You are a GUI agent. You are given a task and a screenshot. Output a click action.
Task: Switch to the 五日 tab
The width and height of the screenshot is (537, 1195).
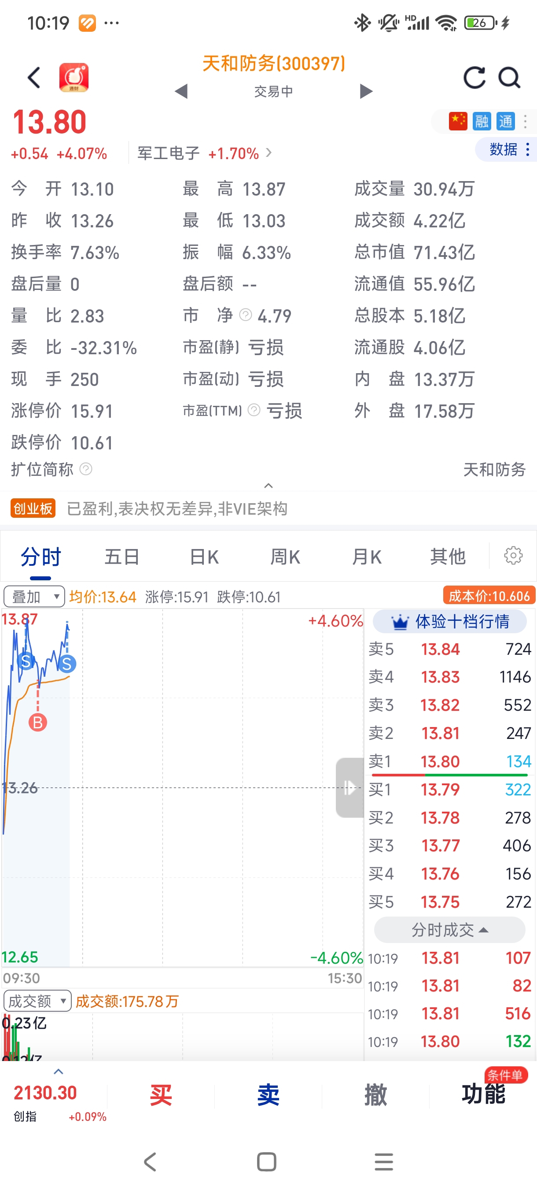(x=122, y=556)
